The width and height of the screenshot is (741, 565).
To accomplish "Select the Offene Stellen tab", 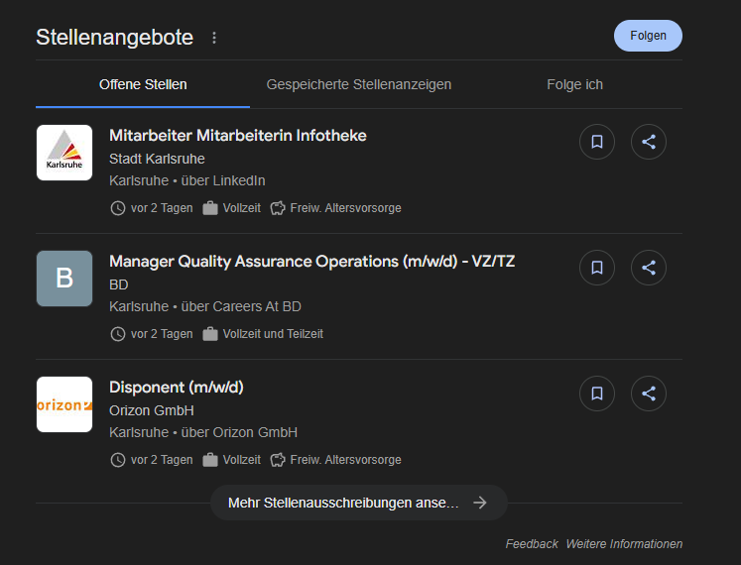I will (143, 84).
